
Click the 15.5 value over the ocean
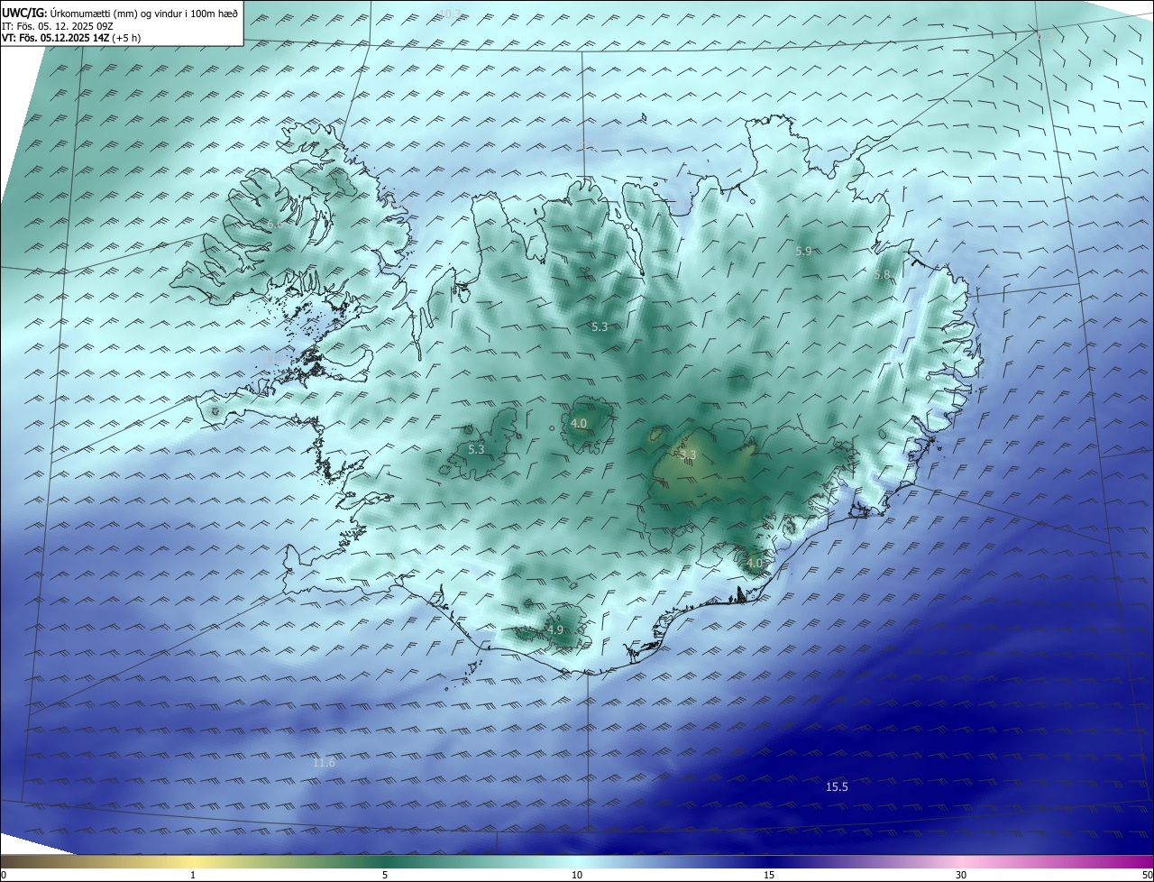tap(837, 786)
